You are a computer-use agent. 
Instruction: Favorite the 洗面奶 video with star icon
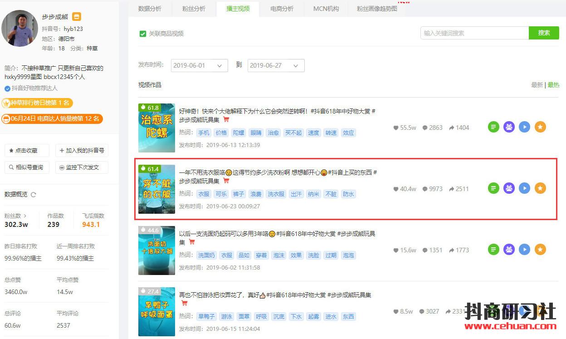(x=540, y=249)
